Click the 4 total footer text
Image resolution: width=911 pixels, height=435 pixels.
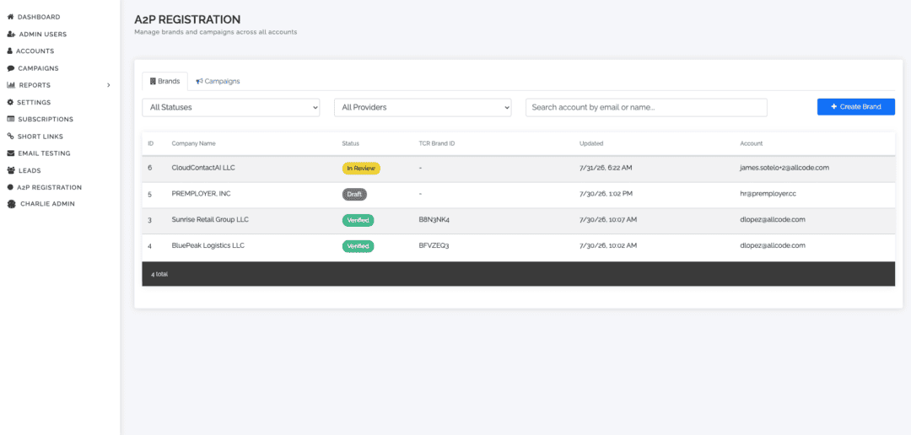pyautogui.click(x=159, y=273)
